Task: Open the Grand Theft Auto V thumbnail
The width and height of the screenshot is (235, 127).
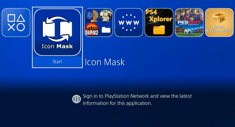Action: pyautogui.click(x=106, y=16)
